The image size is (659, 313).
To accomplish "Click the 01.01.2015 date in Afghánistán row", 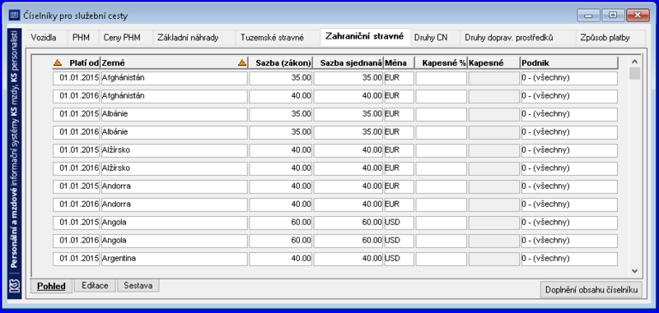I will pyautogui.click(x=76, y=77).
